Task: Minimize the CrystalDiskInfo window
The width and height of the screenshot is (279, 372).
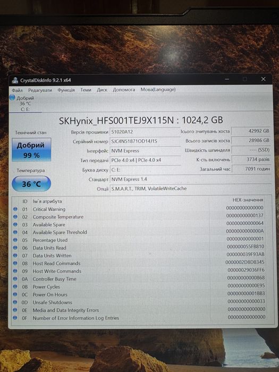Action: [x=227, y=79]
